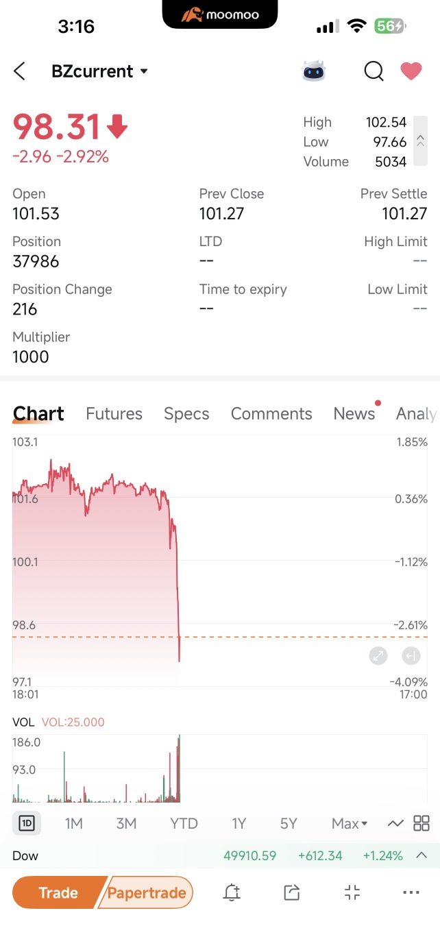
Task: Switch chart type with line icon
Action: point(395,823)
